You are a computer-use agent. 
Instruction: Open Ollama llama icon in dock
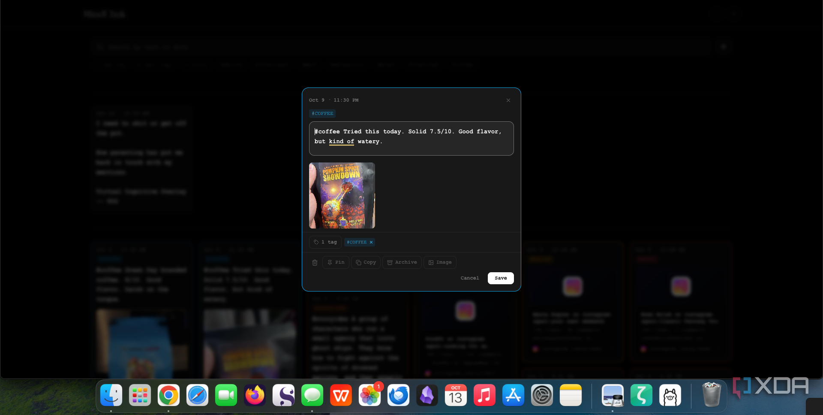click(x=670, y=395)
